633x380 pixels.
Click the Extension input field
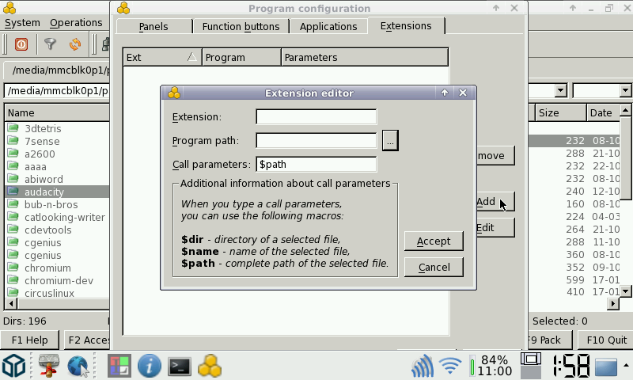[316, 117]
